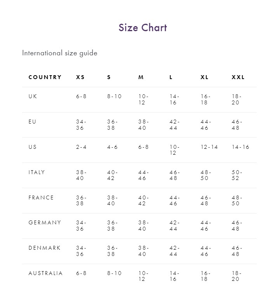Select the FRANCE row label
280x291 pixels.
click(x=41, y=198)
